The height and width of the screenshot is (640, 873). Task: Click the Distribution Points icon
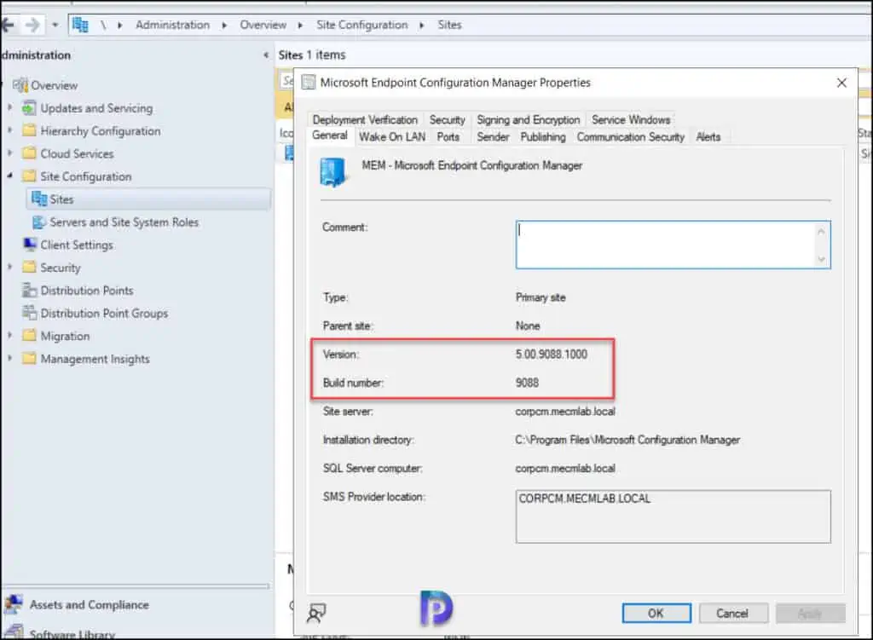tap(29, 290)
